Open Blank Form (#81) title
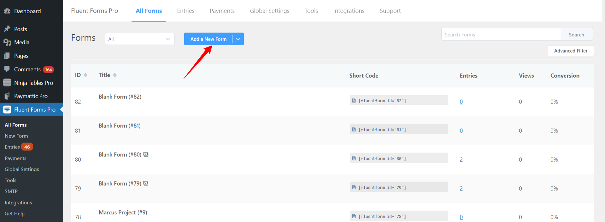 coord(120,125)
